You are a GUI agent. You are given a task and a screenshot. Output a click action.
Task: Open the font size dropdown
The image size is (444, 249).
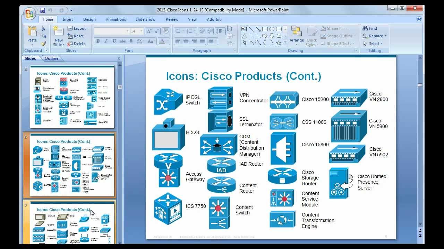[142, 31]
